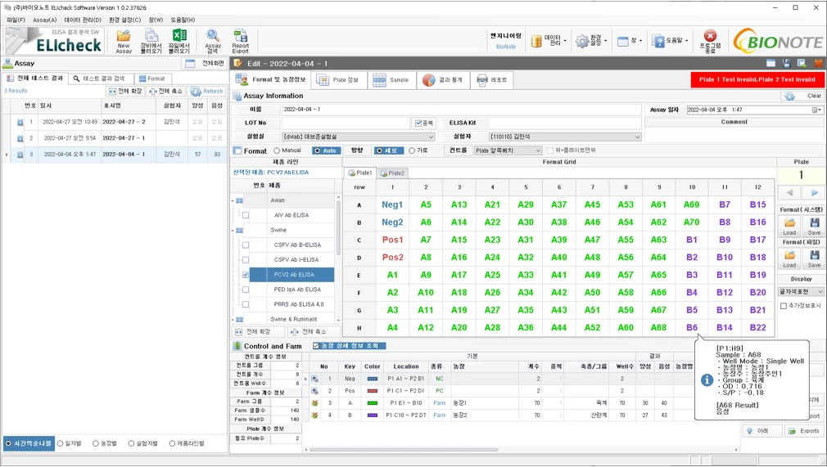Click the 프로그램 종료 red exit icon

(711, 41)
